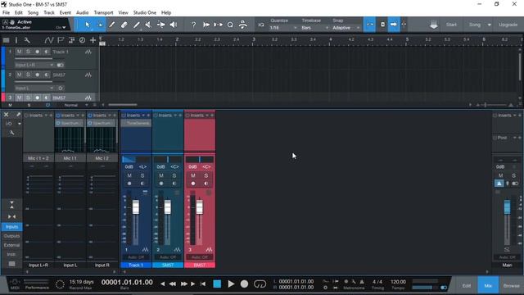The image size is (524, 295).
Task: Open SM57 Input L dropdown
Action: click(34, 88)
